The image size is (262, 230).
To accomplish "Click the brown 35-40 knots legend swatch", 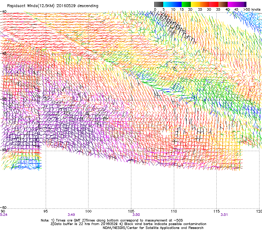I will pyautogui.click(x=223, y=4).
